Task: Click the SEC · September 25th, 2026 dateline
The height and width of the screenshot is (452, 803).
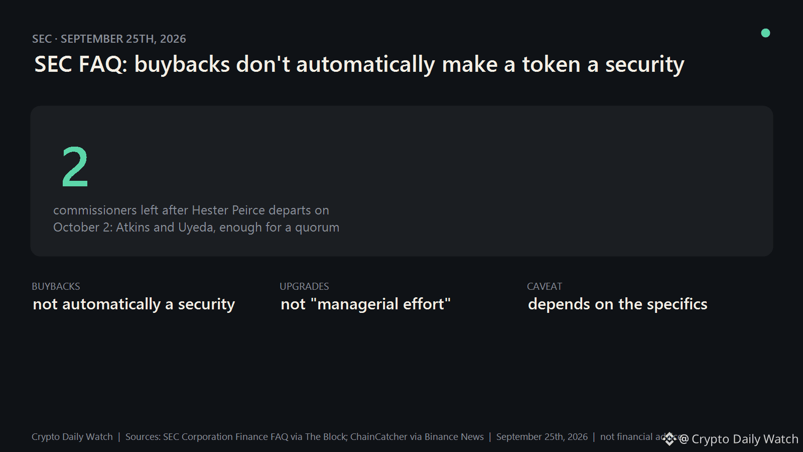Action: coord(109,39)
